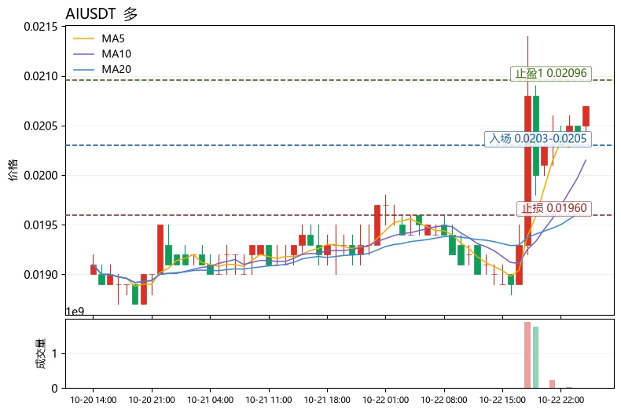
Task: Click the tall green volume bar
Action: tap(536, 357)
